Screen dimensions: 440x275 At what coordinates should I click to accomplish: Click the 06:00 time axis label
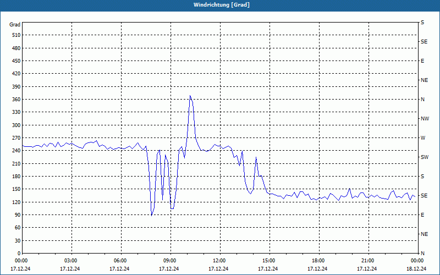click(x=120, y=261)
